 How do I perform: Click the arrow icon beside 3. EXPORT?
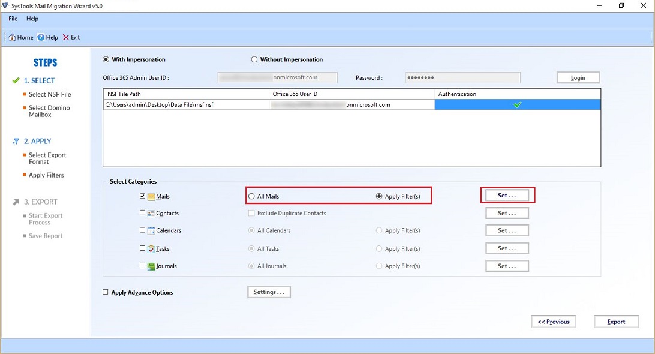16,202
